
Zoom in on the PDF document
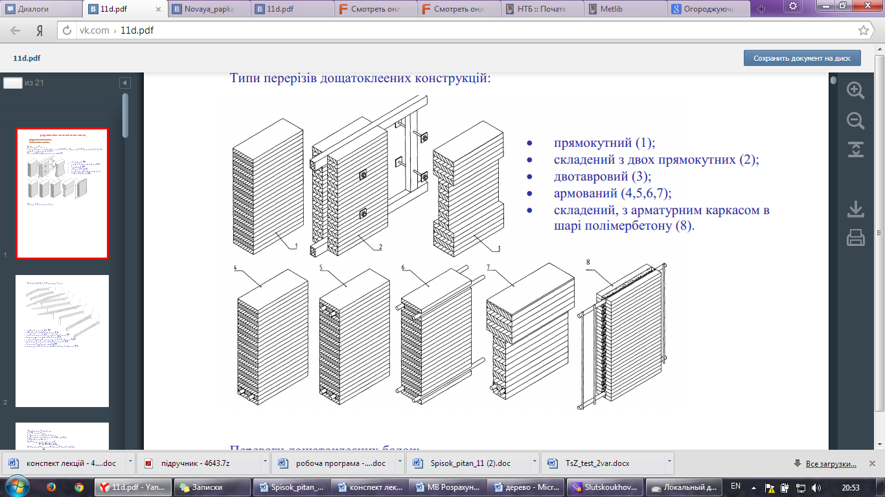[856, 91]
